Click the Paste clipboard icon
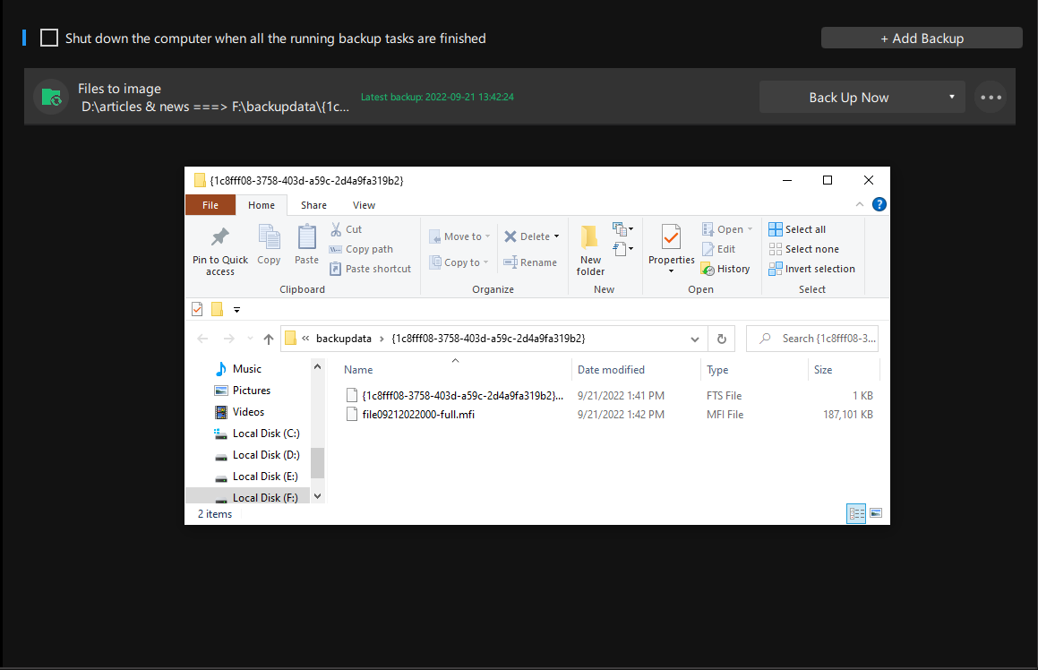The height and width of the screenshot is (670, 1038). pyautogui.click(x=306, y=238)
